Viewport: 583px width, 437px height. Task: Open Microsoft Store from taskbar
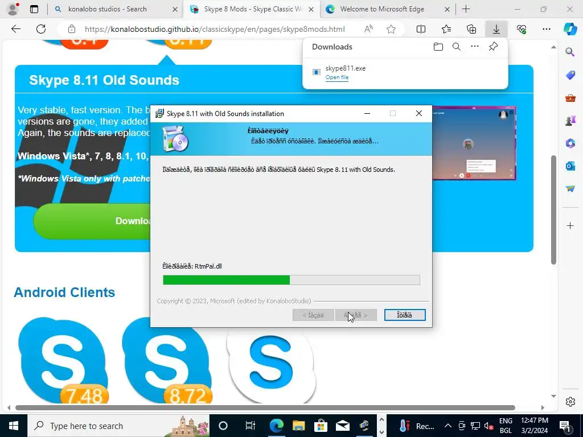[x=321, y=426]
